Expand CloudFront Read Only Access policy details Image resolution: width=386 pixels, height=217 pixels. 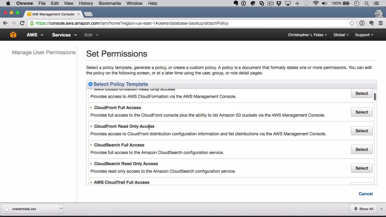coord(91,126)
